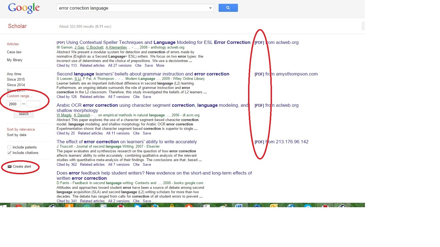Screen dimensions: 440x247
Task: Open PDF from 213.176.96.142
Action: tap(282, 142)
